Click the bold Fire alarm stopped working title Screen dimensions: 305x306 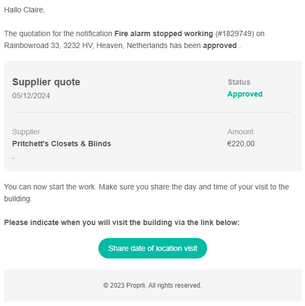(164, 33)
